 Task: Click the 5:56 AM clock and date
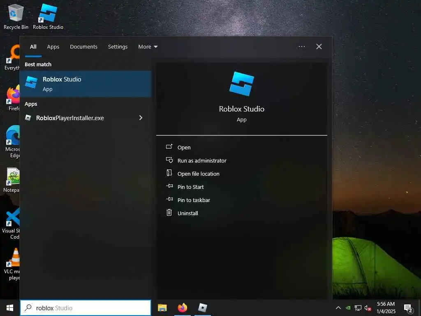386,308
